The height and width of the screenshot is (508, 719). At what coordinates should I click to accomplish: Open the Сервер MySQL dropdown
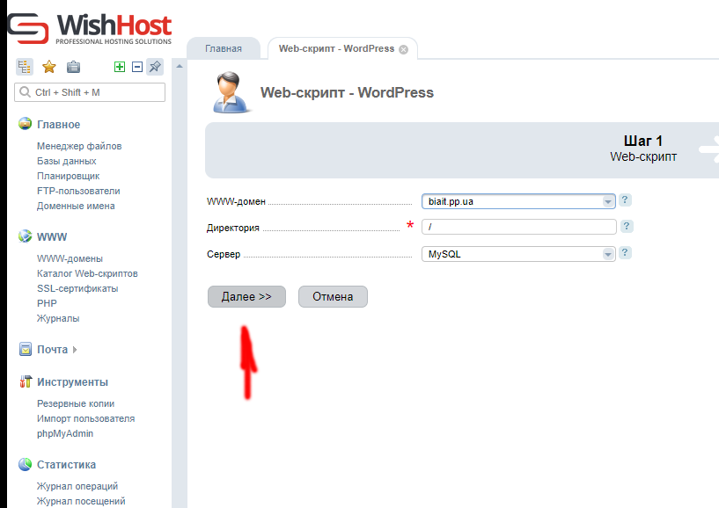(518, 254)
